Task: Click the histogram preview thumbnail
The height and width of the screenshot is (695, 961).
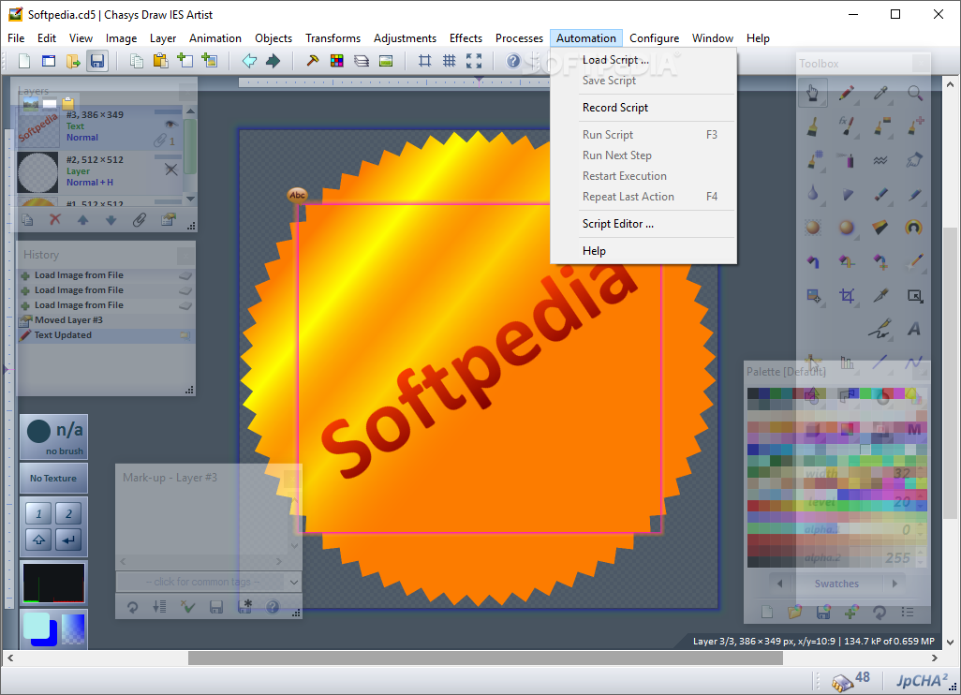Action: pos(54,583)
